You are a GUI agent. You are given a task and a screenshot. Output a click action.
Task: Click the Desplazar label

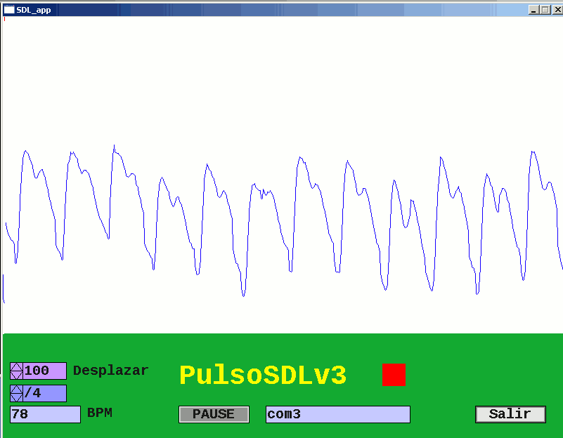click(110, 371)
